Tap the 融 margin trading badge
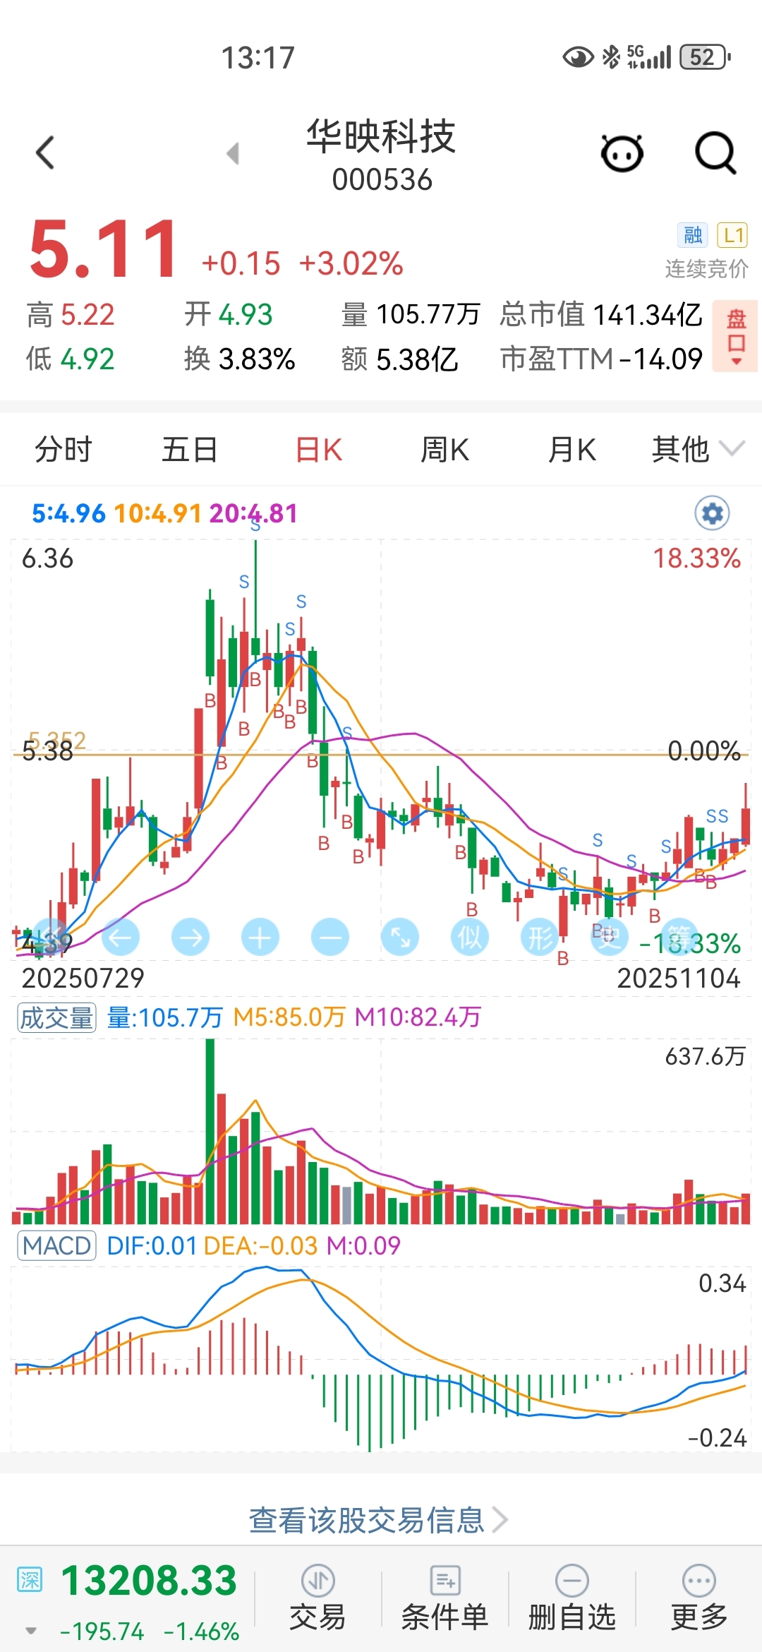The width and height of the screenshot is (762, 1652). (693, 234)
